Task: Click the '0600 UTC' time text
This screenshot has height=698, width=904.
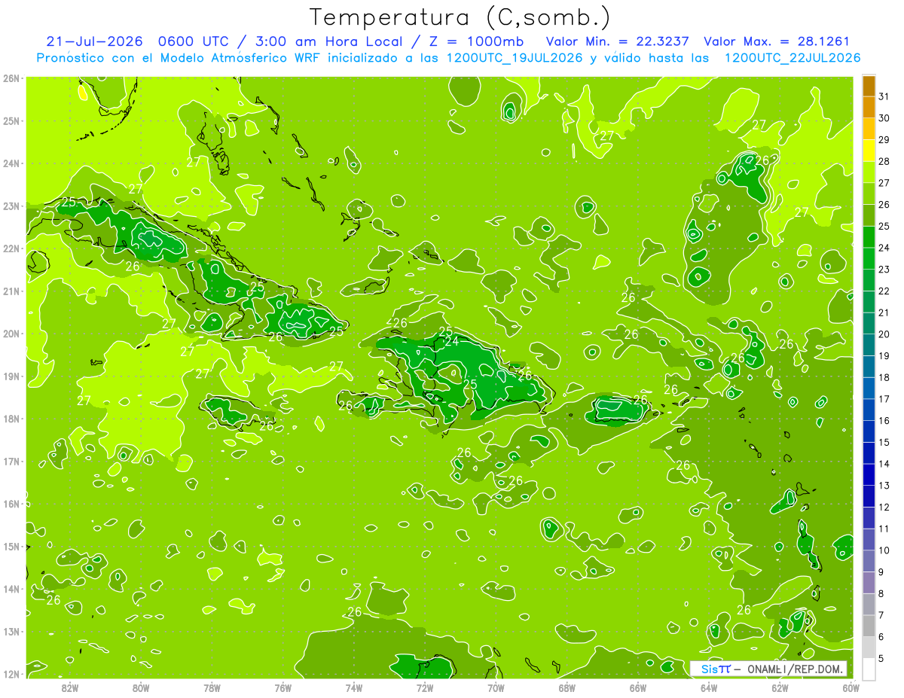Action: (192, 42)
